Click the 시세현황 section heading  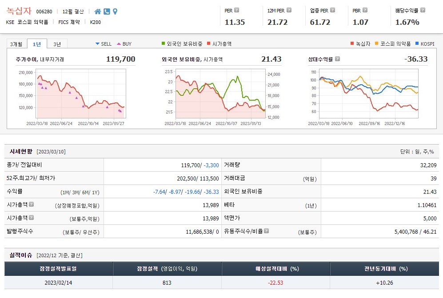pyautogui.click(x=21, y=151)
